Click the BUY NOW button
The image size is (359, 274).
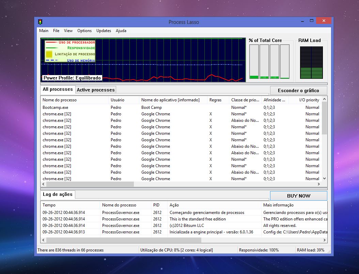tap(298, 196)
